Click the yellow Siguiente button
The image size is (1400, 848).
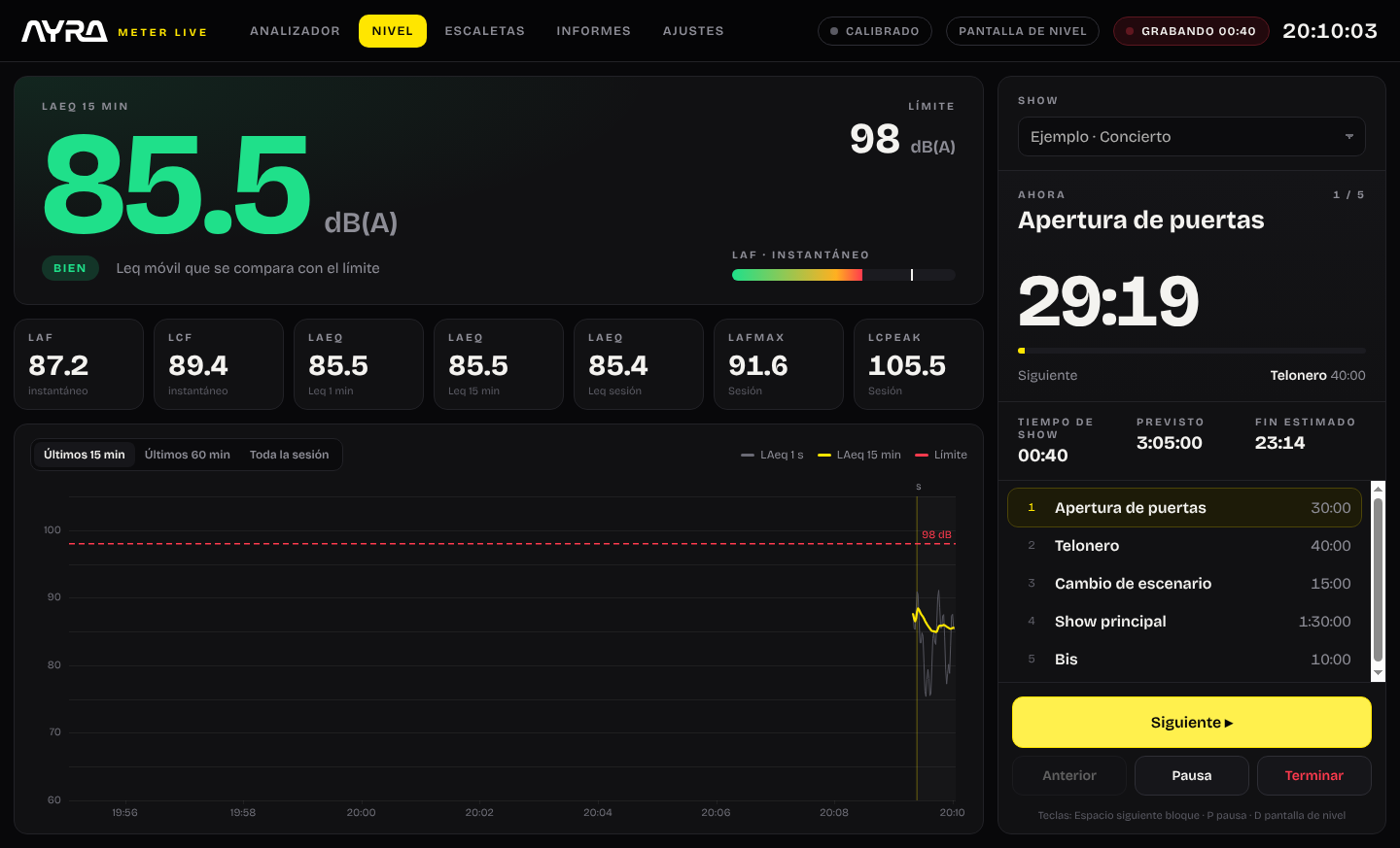[1192, 723]
